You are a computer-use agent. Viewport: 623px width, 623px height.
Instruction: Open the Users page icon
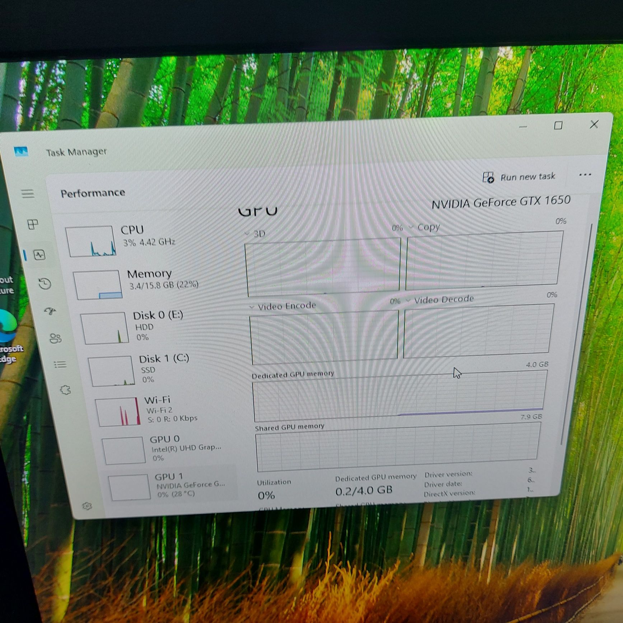click(x=56, y=338)
